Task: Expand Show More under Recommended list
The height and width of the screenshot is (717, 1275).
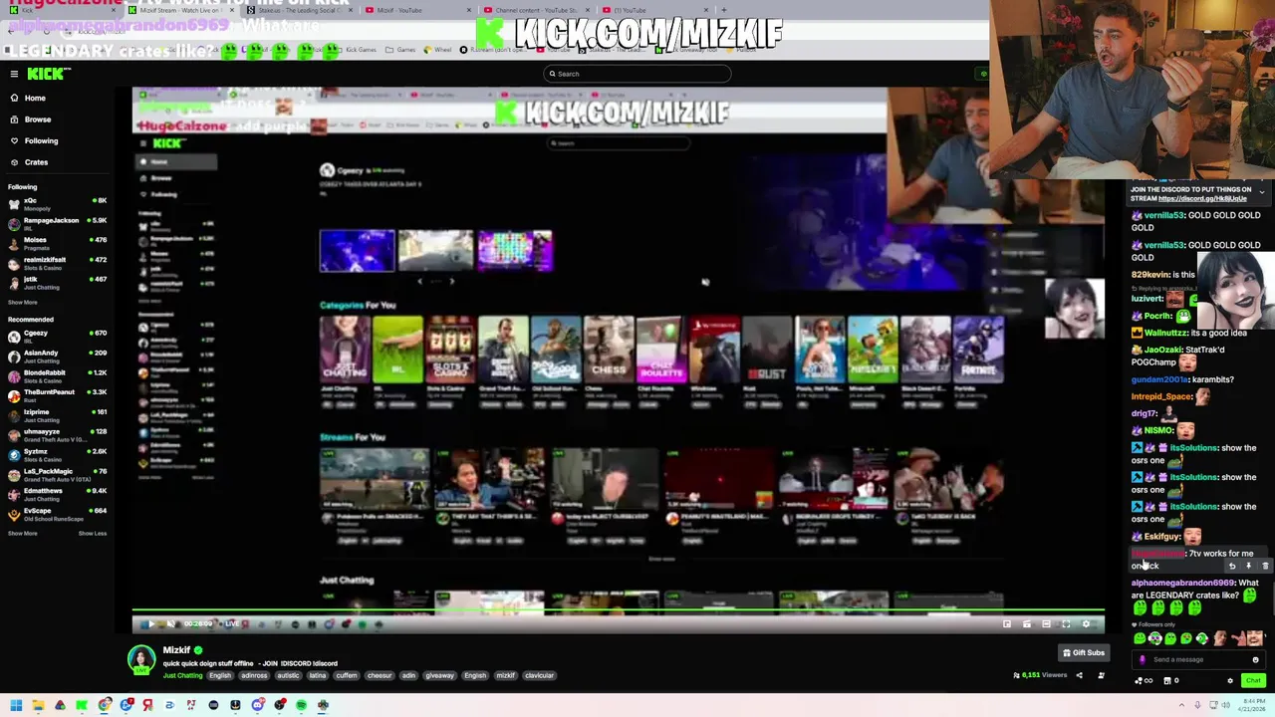Action: (x=23, y=533)
